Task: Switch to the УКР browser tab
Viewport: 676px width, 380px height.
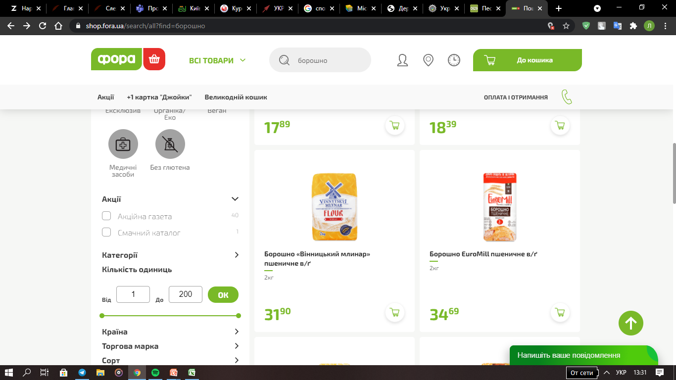Action: (277, 8)
